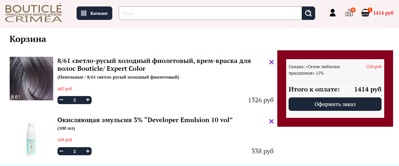Click the emulsion bottle thumbnail

tap(31, 139)
